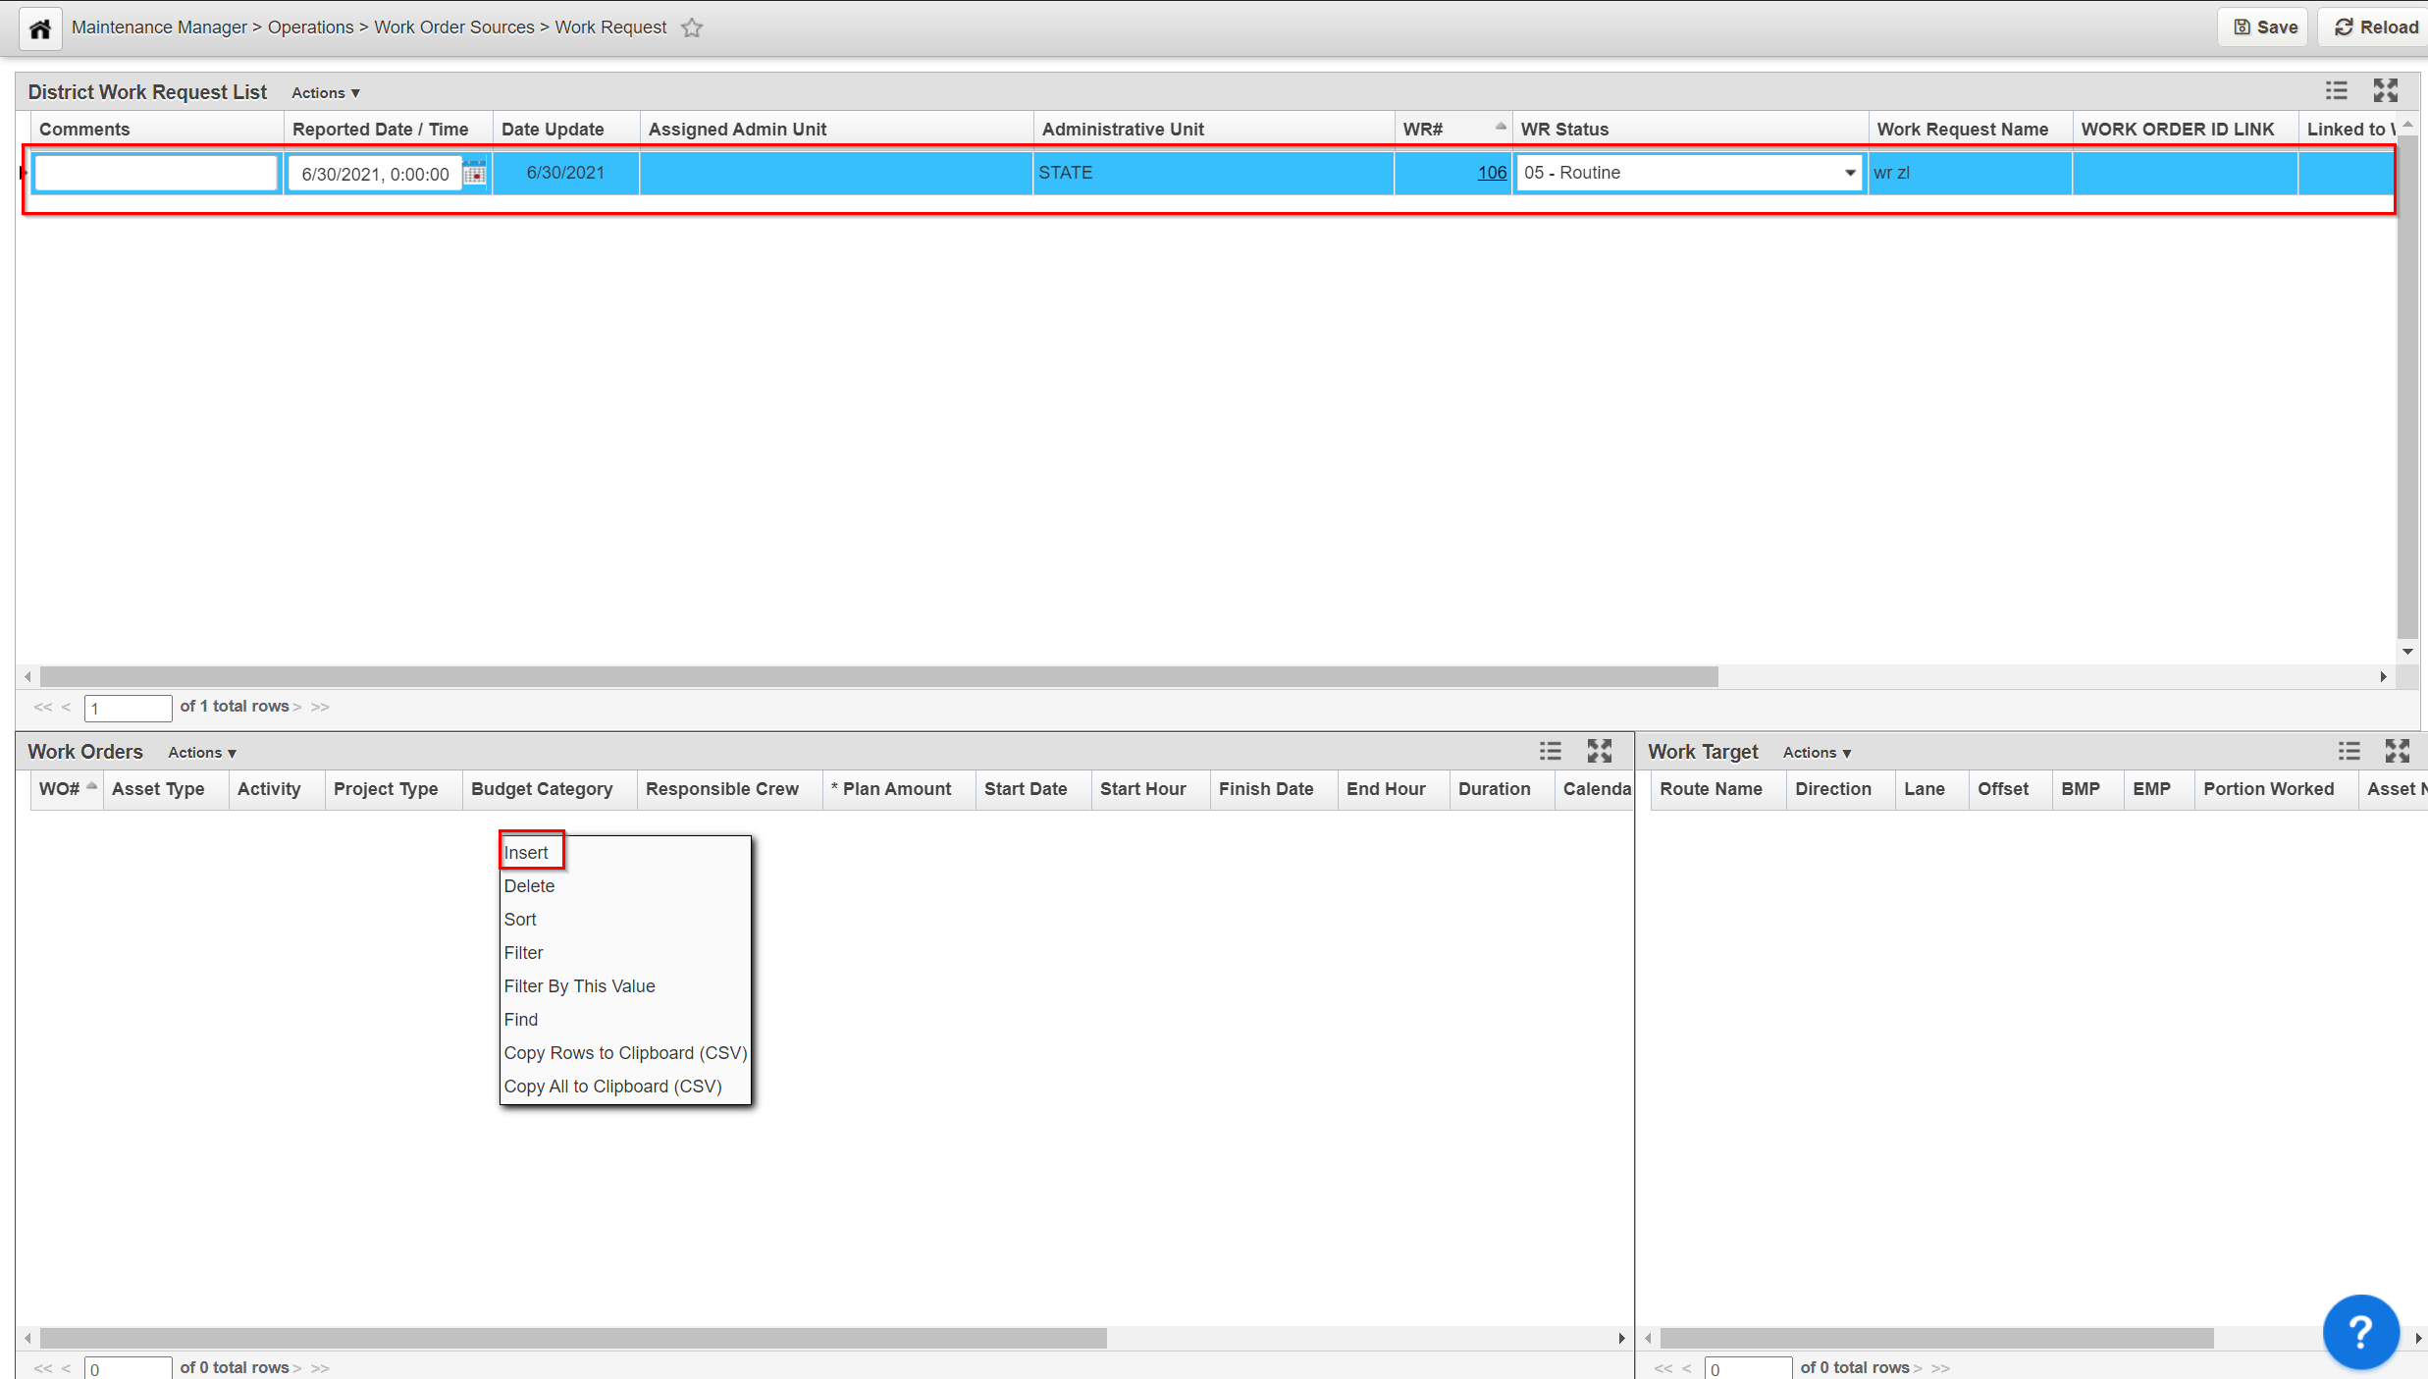
Task: Open Actions menu of District Work Request List
Action: click(x=325, y=92)
